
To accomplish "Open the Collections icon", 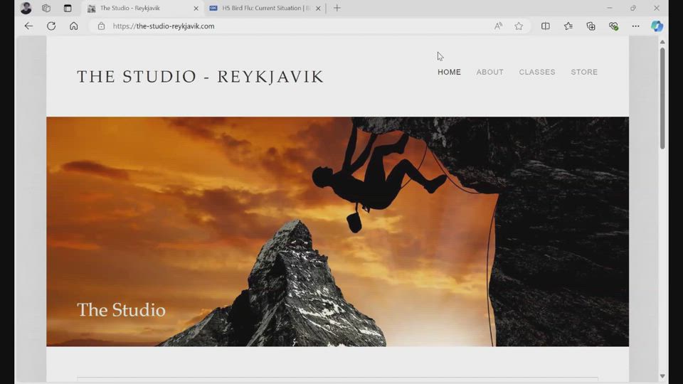I will [591, 26].
